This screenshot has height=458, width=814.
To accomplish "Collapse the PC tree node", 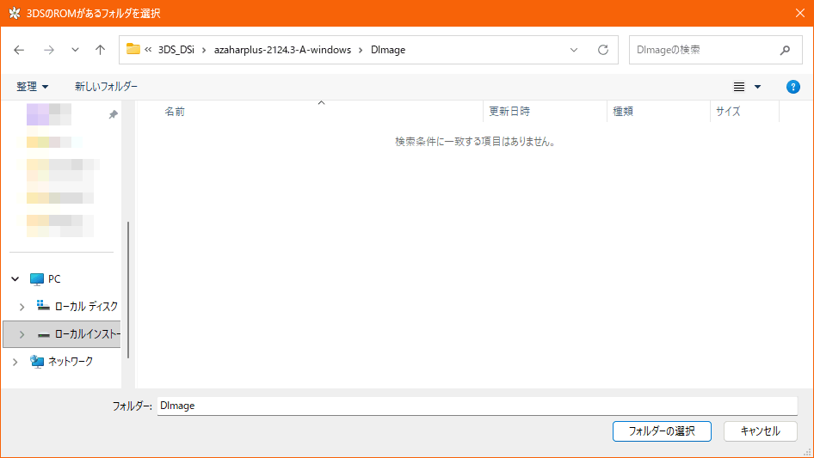I will (15, 279).
